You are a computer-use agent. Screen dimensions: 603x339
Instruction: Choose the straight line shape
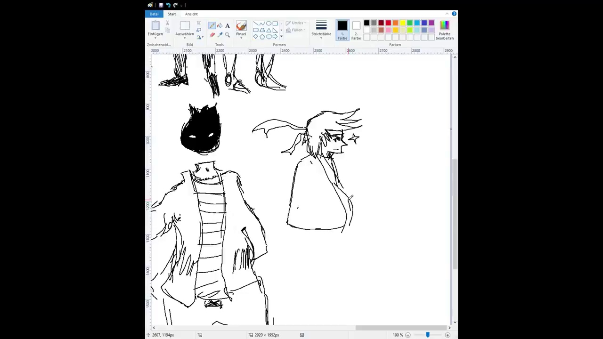256,24
